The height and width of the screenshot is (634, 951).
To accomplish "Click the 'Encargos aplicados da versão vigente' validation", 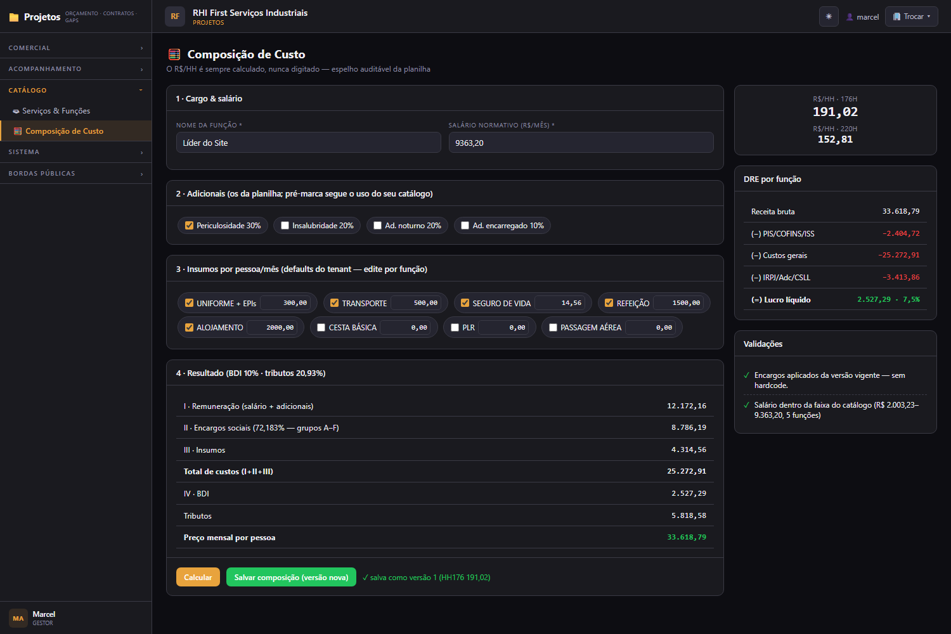I will click(x=835, y=380).
